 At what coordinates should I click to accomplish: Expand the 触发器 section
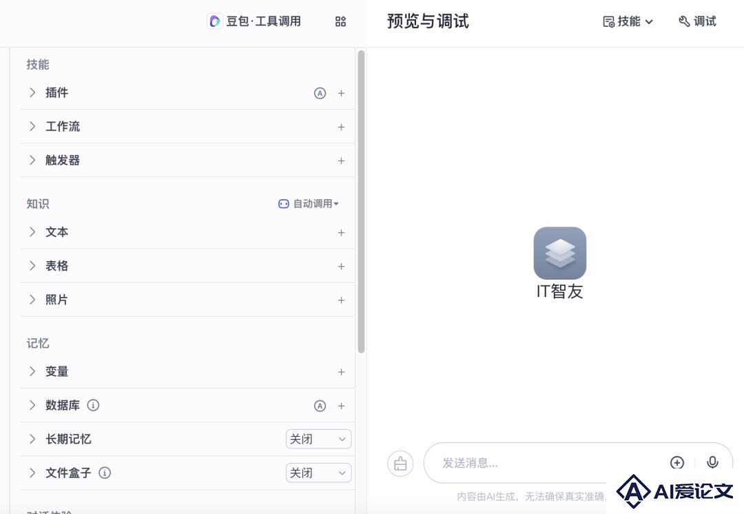click(x=32, y=161)
